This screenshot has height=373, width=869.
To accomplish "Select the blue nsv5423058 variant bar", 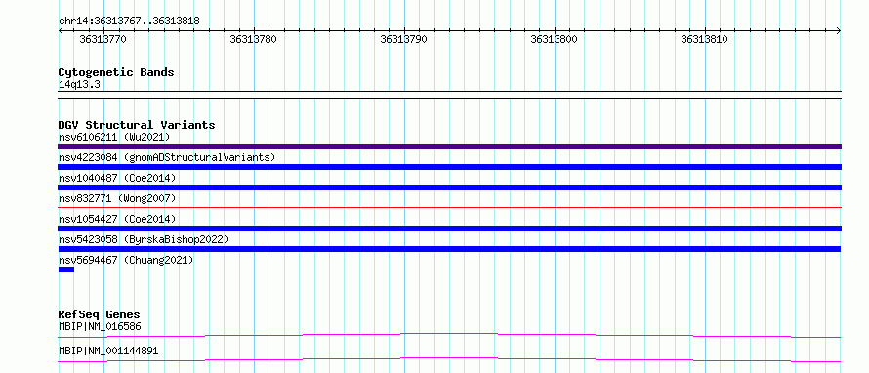I will [449, 249].
